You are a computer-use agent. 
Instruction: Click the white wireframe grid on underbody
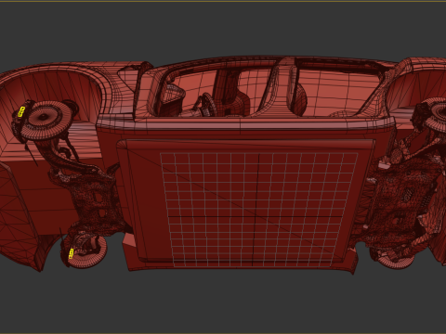(259, 210)
